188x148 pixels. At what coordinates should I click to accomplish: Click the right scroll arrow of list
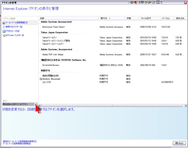[186, 105]
